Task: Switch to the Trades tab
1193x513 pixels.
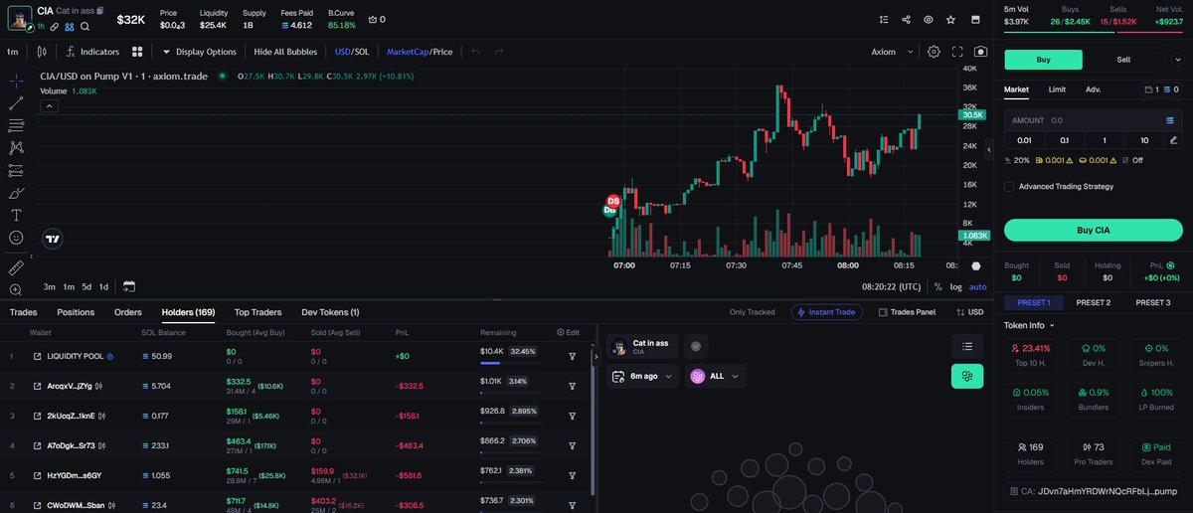Action: pos(23,312)
